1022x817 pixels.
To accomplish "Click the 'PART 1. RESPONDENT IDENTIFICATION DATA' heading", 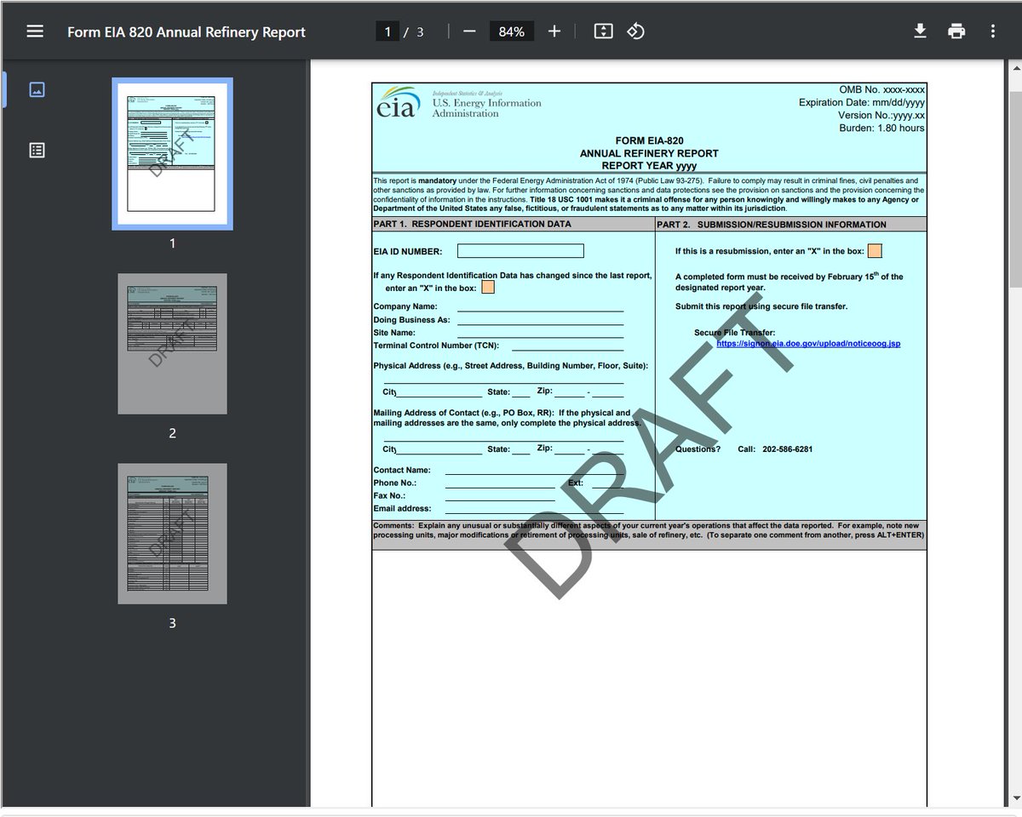I will pos(472,225).
